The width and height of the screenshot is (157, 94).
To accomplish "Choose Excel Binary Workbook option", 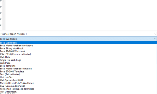I will (x=78, y=48).
